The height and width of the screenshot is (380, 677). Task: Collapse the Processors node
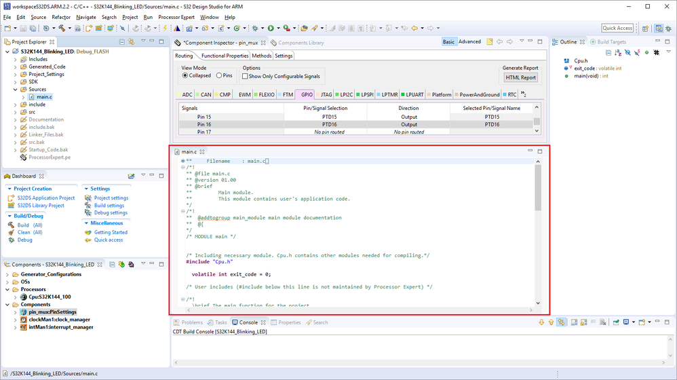coord(7,289)
